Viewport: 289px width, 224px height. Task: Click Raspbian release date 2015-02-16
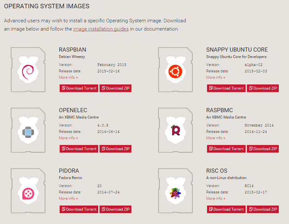(108, 71)
